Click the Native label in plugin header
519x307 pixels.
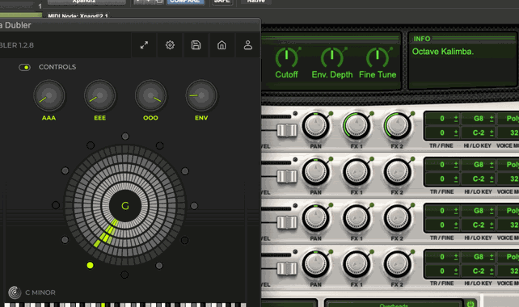coord(255,2)
